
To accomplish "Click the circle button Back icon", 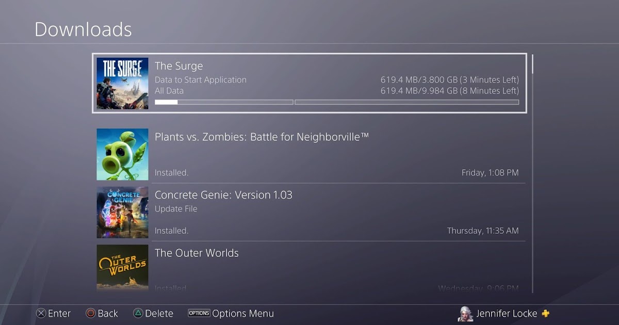I will pyautogui.click(x=91, y=313).
